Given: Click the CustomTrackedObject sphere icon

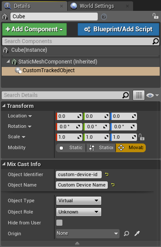Looking at the screenshot, I should (x=18, y=70).
